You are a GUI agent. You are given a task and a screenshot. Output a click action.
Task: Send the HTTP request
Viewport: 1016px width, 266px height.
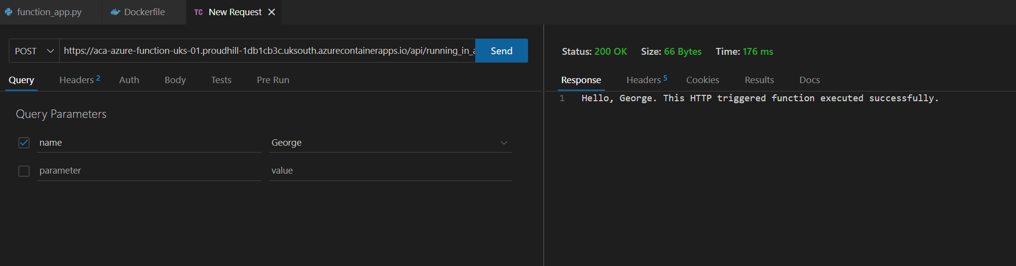tap(501, 51)
